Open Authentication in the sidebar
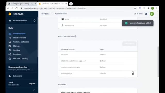Viewport: 165px width, 93px height. (x=19, y=34)
